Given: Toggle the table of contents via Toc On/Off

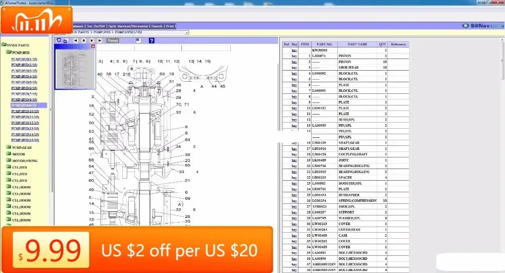Looking at the screenshot, I should click(x=96, y=26).
